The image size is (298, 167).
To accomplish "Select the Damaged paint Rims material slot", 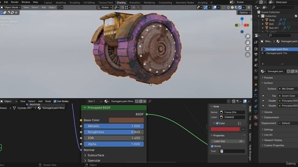I will [x=279, y=49].
